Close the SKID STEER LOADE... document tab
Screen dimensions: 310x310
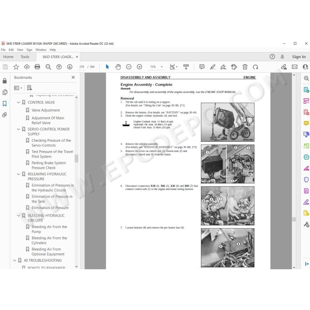point(77,57)
